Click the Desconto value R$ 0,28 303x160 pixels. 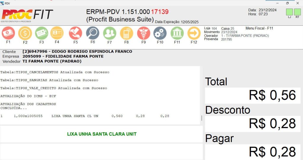pos(272,123)
